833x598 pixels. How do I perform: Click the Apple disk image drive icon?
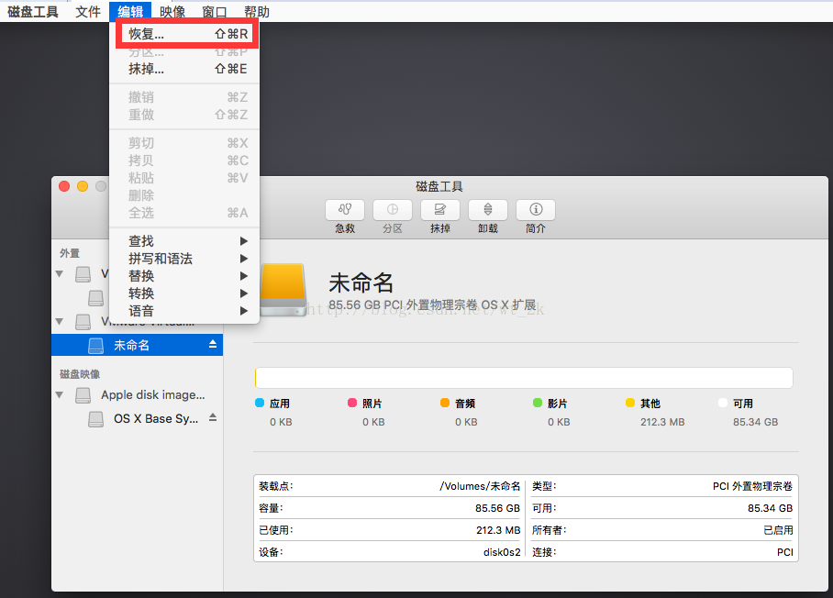tap(83, 395)
